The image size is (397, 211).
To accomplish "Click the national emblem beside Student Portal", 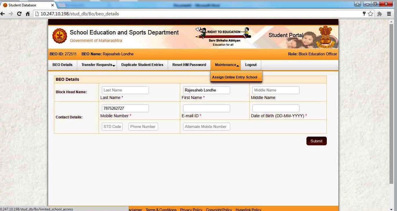I will pyautogui.click(x=326, y=36).
